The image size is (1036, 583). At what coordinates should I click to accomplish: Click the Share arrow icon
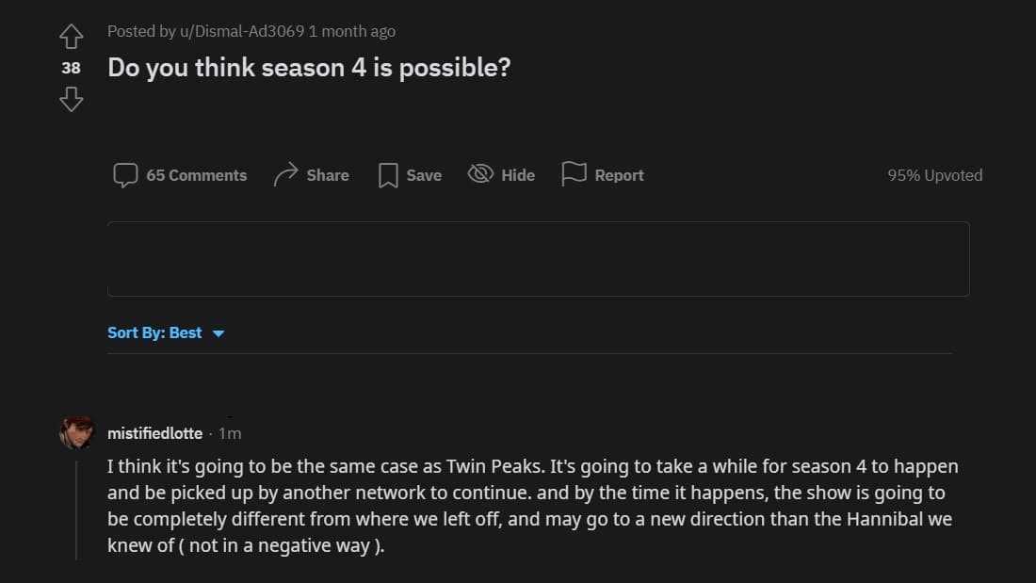[285, 175]
